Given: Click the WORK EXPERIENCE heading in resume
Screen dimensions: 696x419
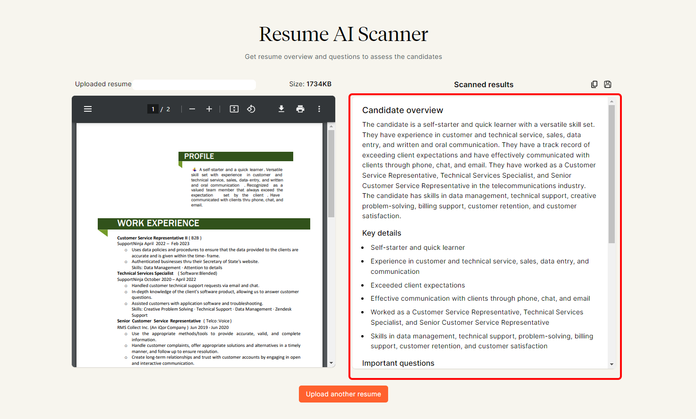Looking at the screenshot, I should click(158, 223).
